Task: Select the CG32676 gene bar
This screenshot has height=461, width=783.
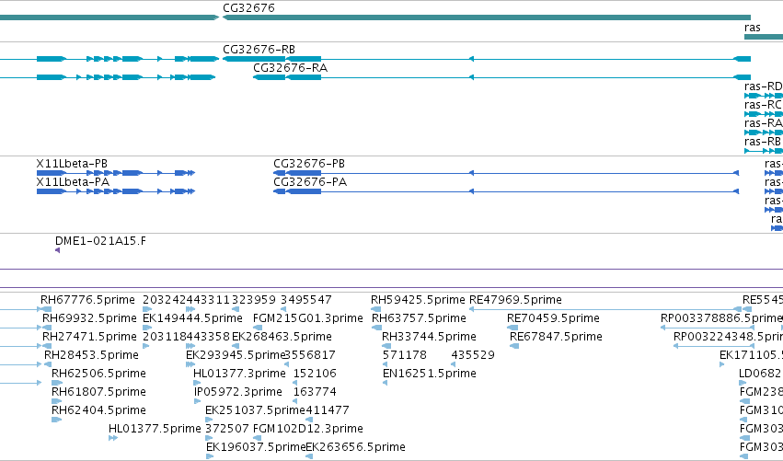Action: 487,17
